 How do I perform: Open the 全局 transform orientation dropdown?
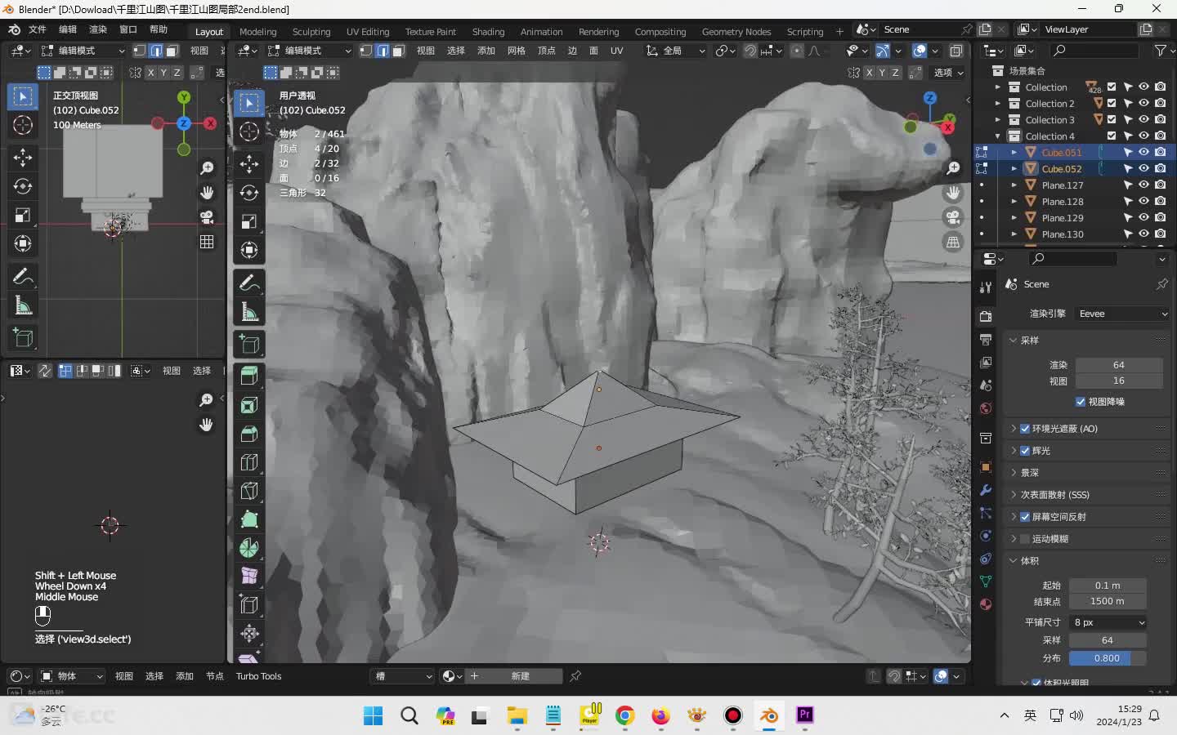point(676,51)
